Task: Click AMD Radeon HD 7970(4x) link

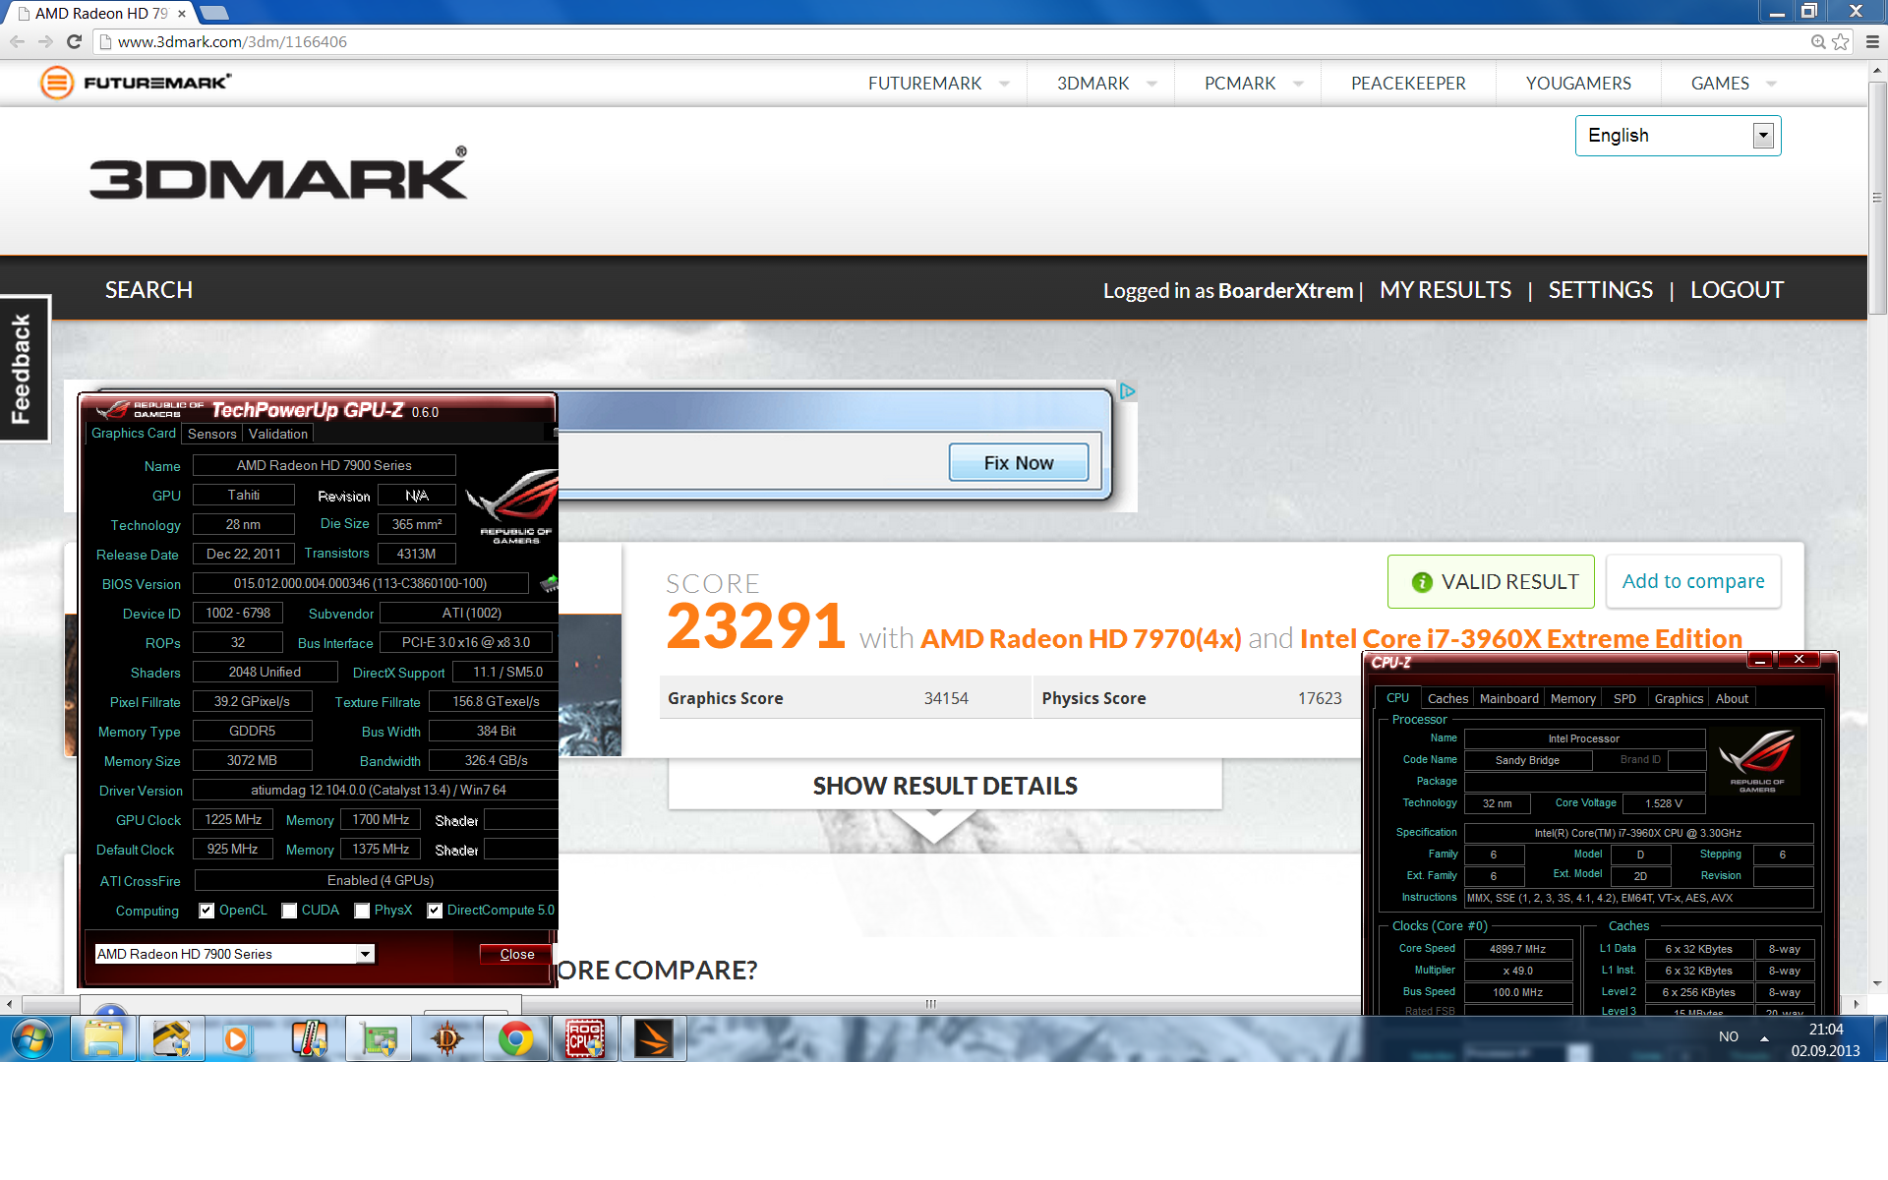Action: (1081, 638)
